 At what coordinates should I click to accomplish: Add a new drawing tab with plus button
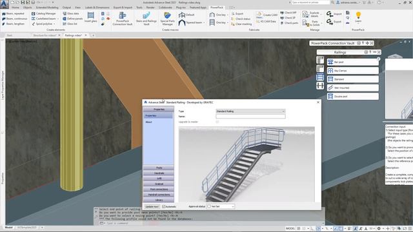[x=93, y=35]
